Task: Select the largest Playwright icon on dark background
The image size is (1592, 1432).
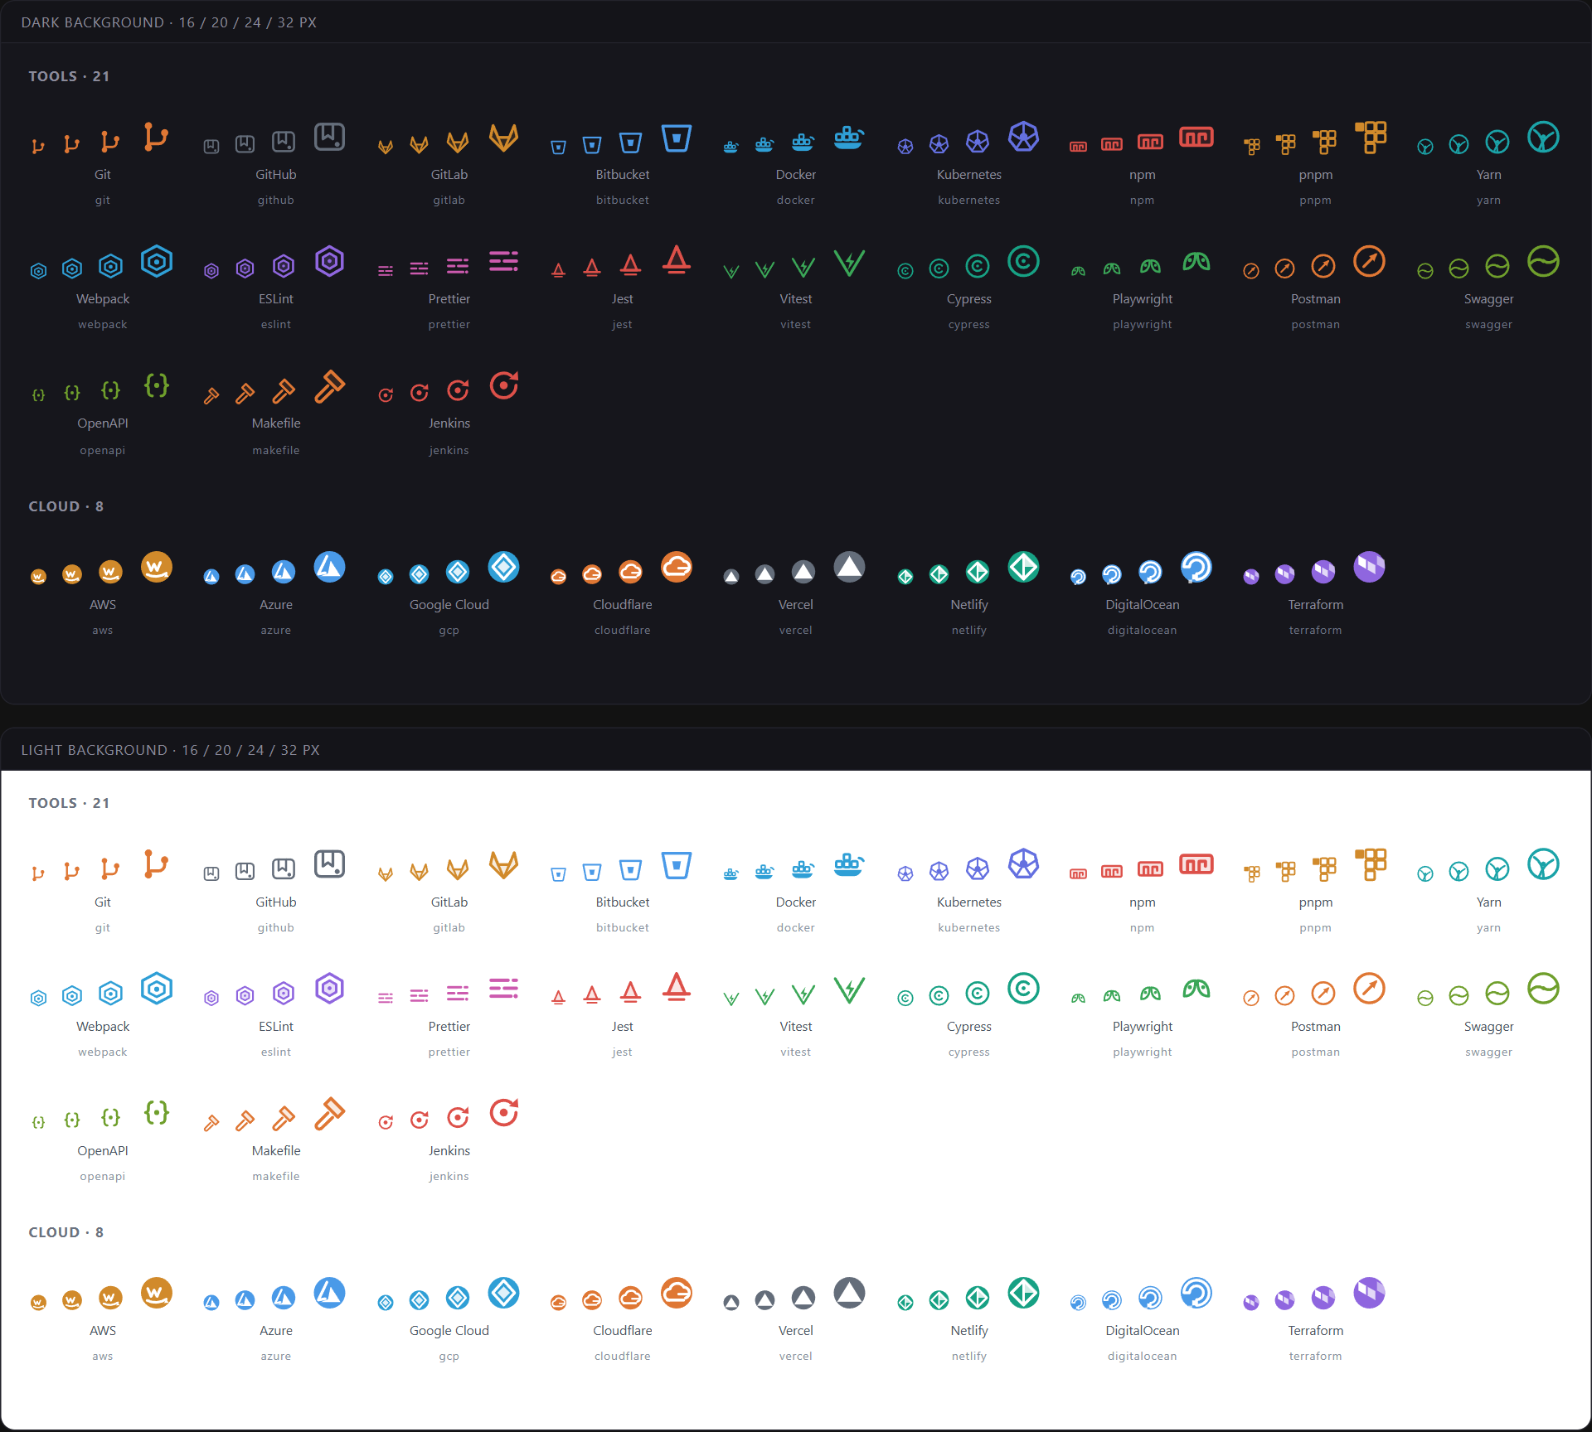Action: point(1196,261)
